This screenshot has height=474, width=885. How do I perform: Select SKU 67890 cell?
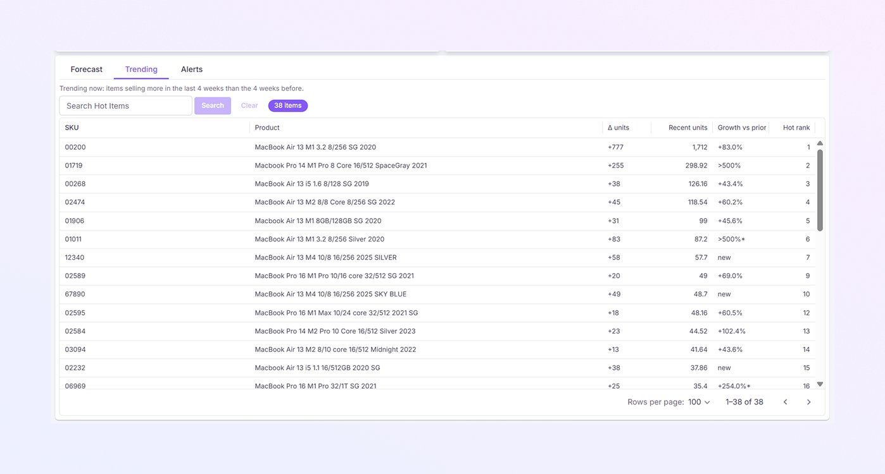tap(154, 294)
